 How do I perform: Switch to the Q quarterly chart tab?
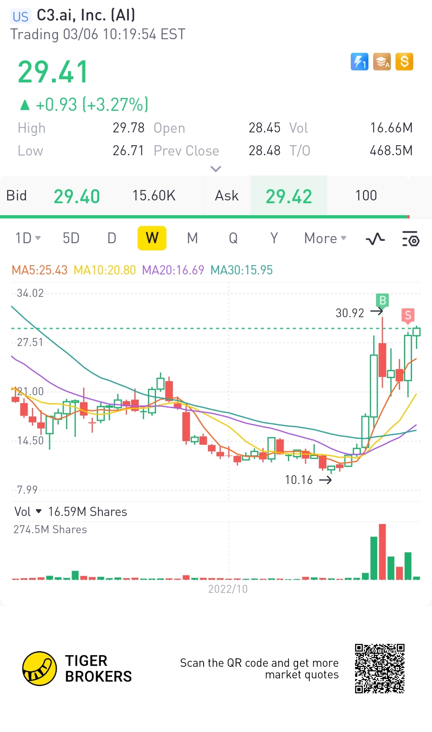[x=233, y=238]
